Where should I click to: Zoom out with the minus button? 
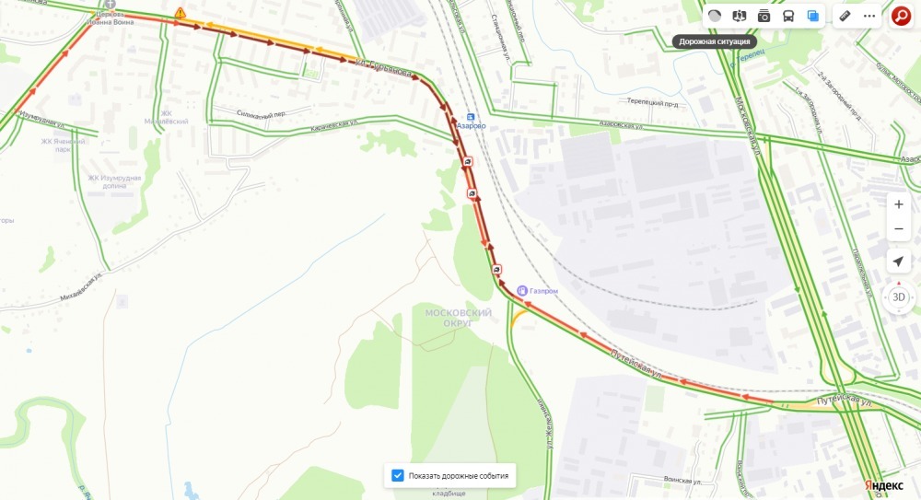(x=899, y=228)
